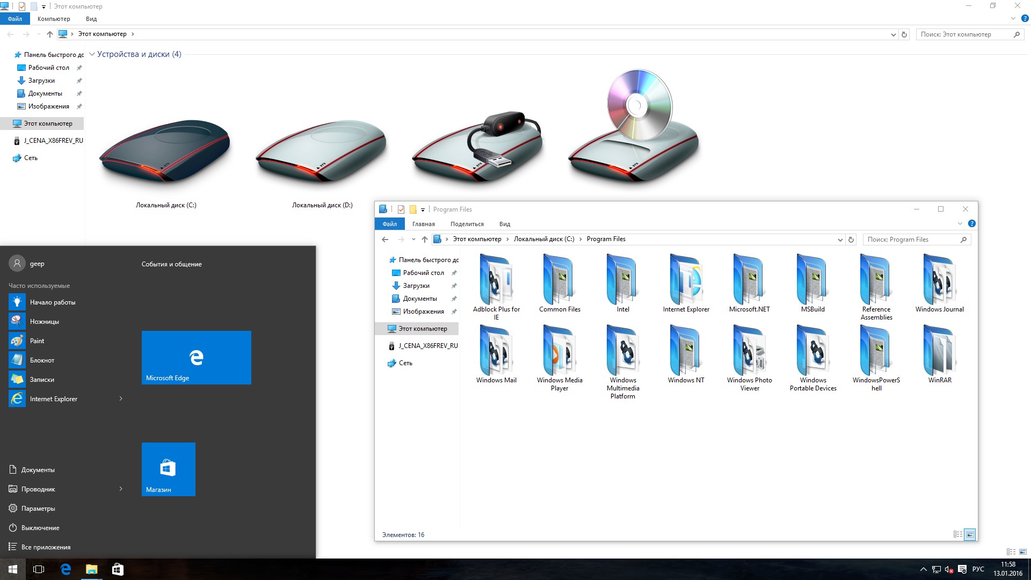The image size is (1031, 580).
Task: Open address history dropdown in Этот компьютер window
Action: (894, 34)
